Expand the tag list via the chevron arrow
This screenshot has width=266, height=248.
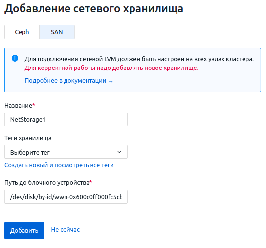pyautogui.click(x=119, y=152)
